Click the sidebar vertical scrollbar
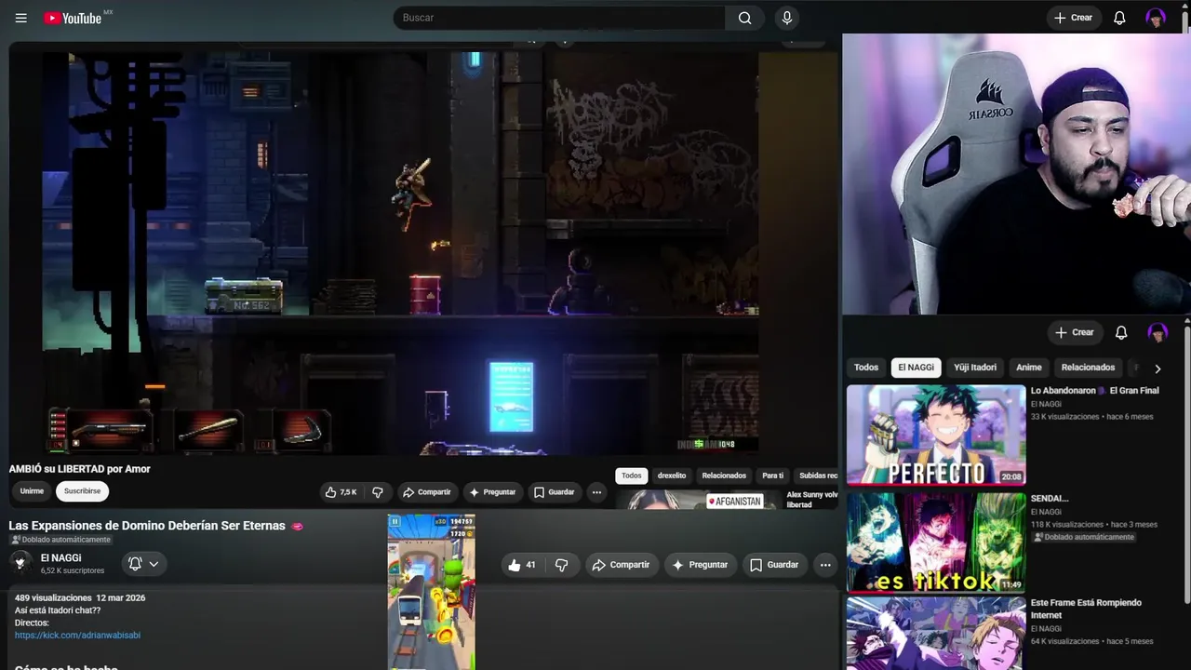The image size is (1191, 670). pyautogui.click(x=1186, y=465)
